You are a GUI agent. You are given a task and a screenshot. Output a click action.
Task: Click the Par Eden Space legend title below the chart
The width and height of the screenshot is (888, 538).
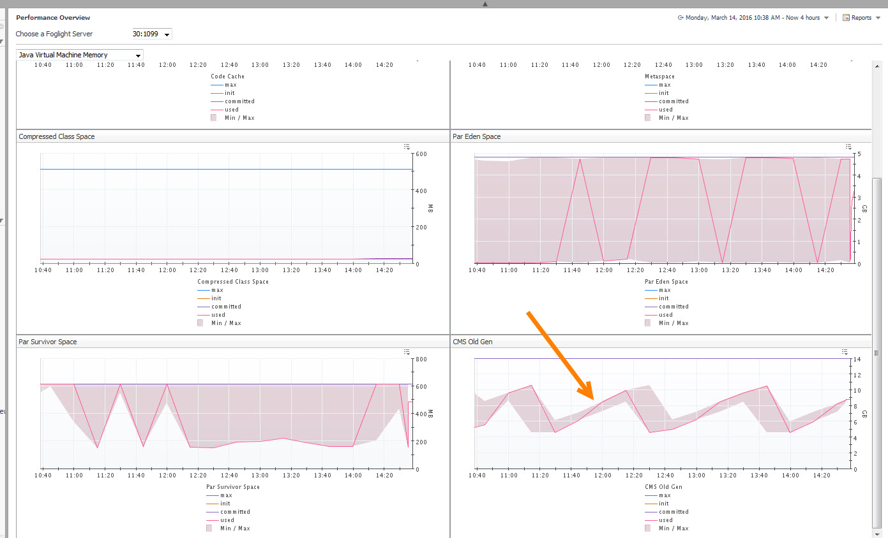[666, 282]
